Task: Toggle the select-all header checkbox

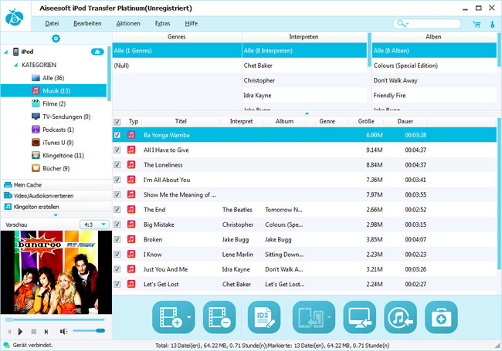Action: (117, 122)
